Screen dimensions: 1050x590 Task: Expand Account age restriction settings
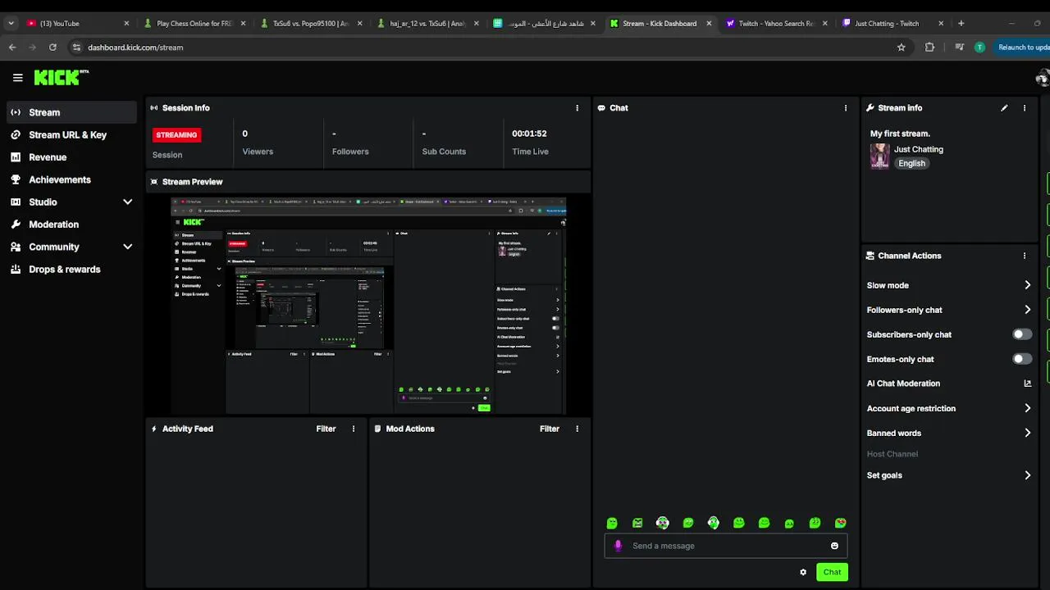(x=1027, y=408)
